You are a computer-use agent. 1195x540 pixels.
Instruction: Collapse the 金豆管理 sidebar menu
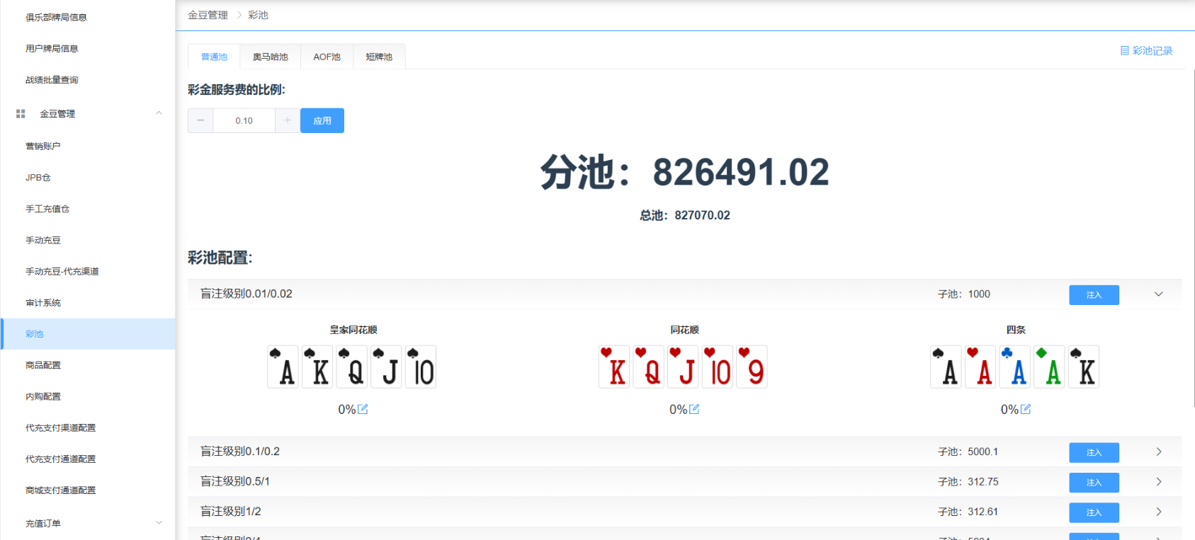159,113
